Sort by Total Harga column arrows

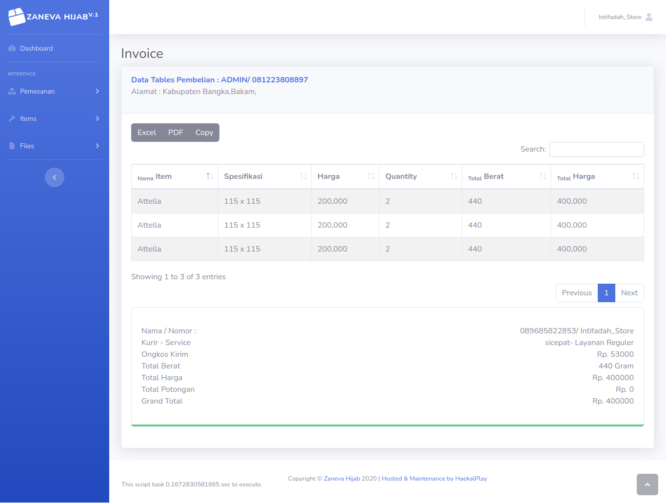[636, 176]
